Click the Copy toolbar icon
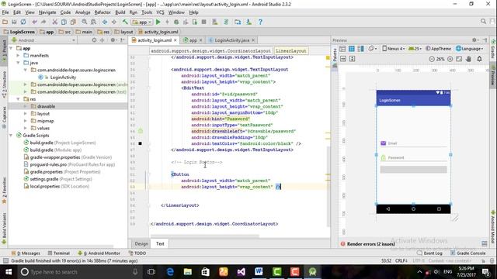 click(64, 22)
